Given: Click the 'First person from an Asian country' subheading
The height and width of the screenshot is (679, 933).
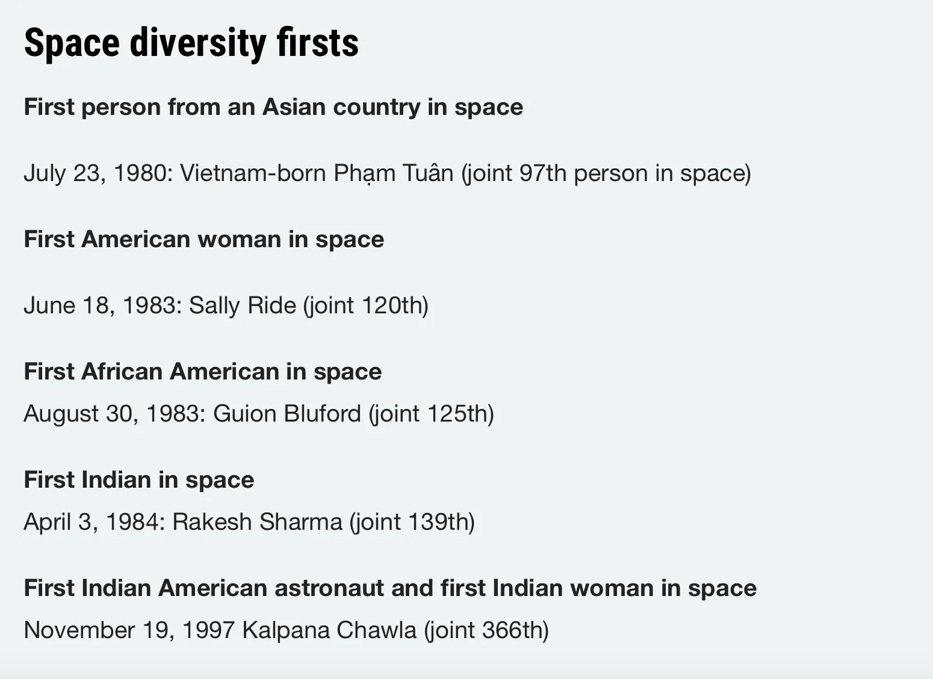Looking at the screenshot, I should pos(273,107).
